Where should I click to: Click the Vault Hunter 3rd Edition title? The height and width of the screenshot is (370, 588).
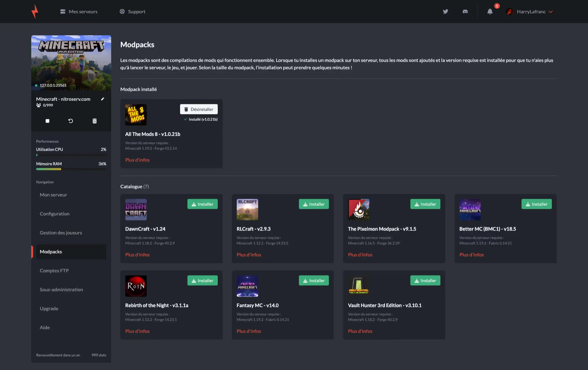(385, 305)
